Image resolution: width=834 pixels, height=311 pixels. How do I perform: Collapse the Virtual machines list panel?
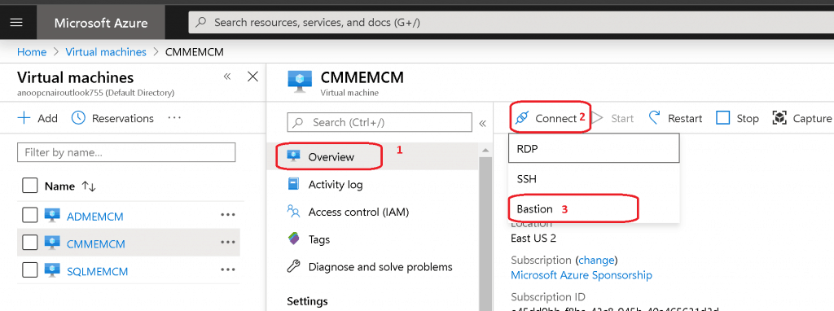227,77
